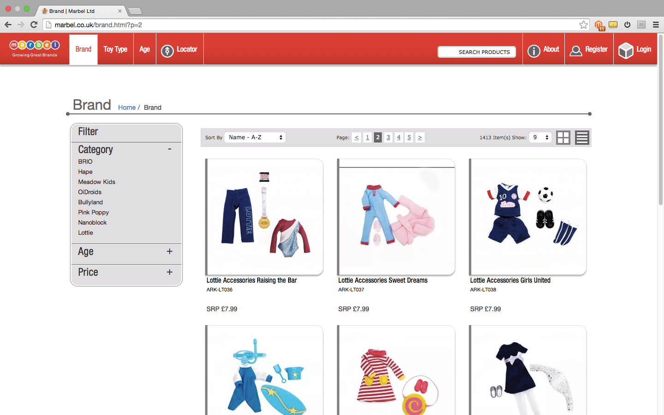The image size is (664, 415).
Task: Click the page vertical scrollbar
Action: (660, 120)
